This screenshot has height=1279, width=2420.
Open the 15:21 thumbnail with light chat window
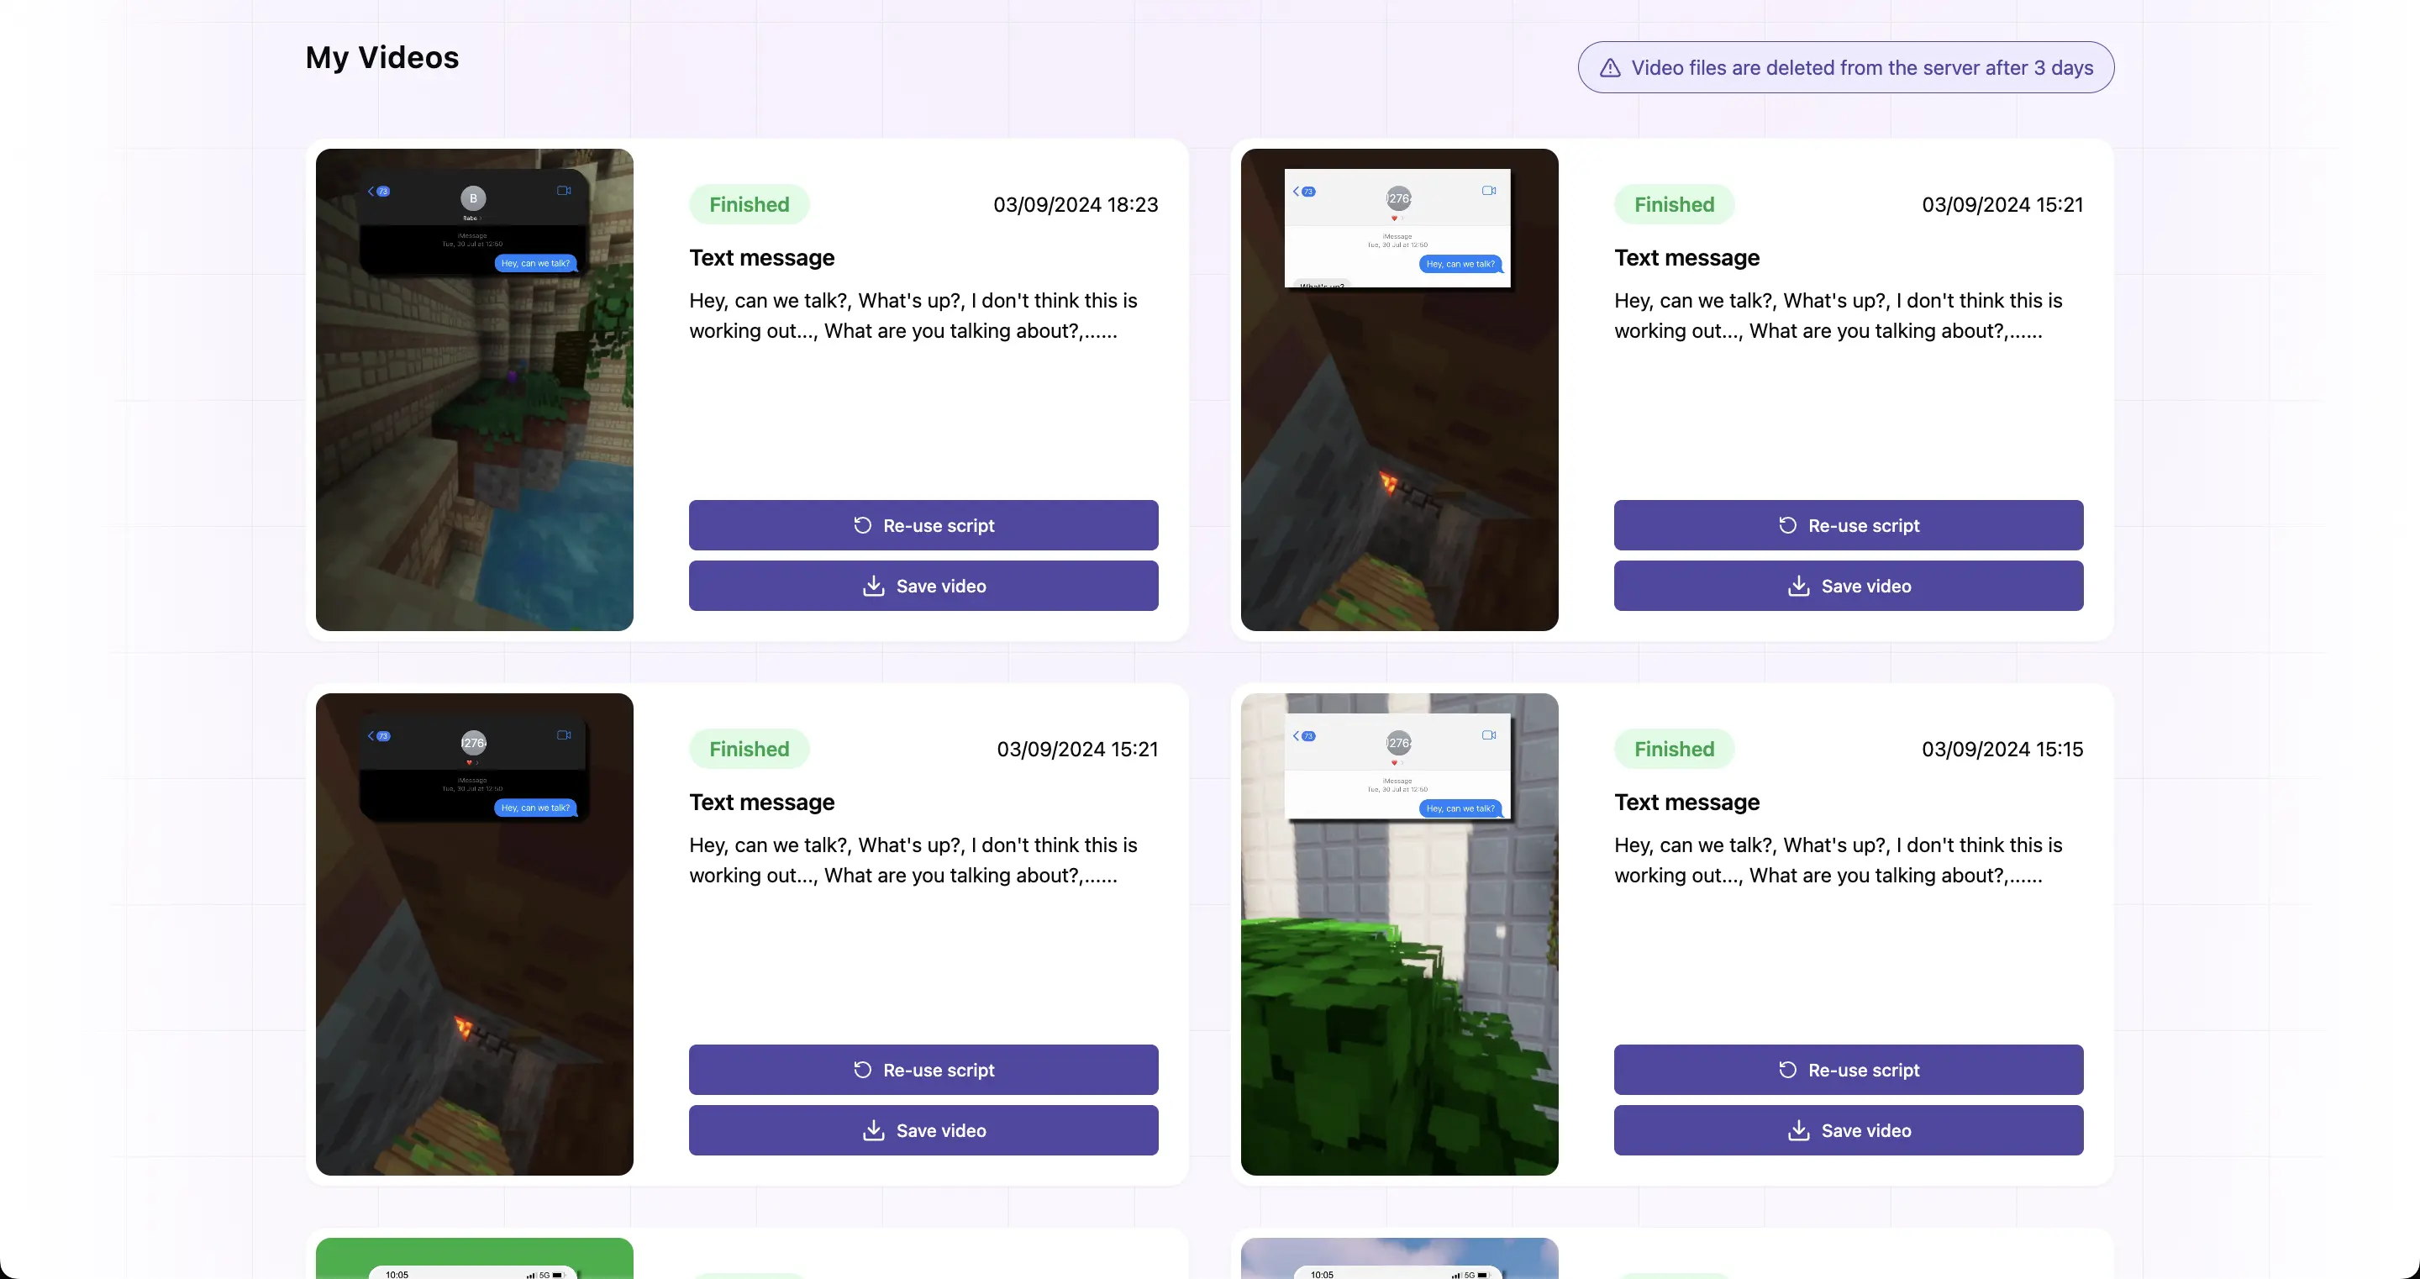[1400, 389]
